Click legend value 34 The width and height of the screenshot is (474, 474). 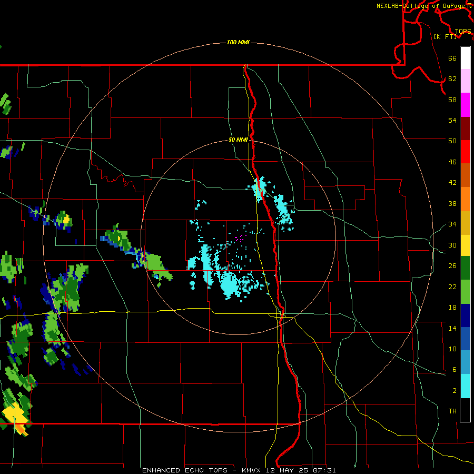coord(452,224)
